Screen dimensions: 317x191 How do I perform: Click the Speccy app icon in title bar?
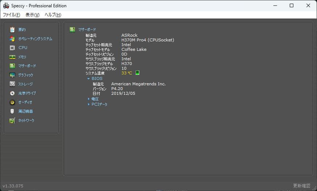[6, 6]
